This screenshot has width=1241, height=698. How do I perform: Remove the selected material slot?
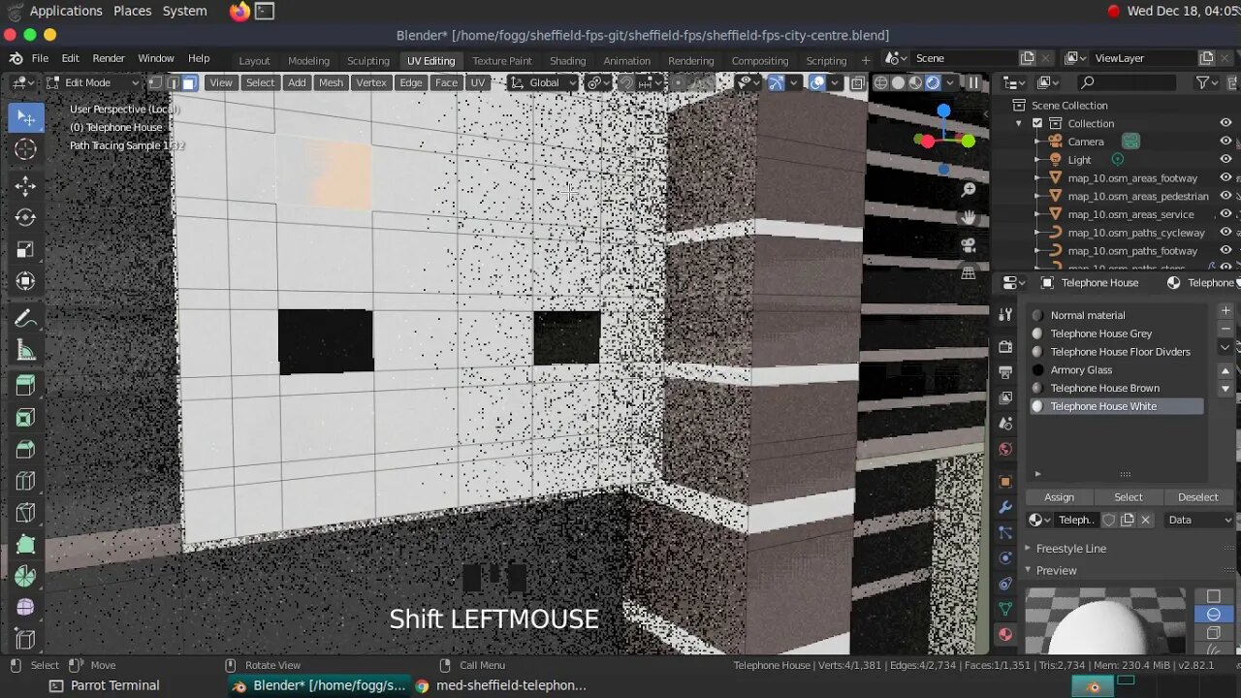1225,329
